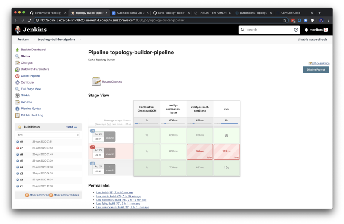Click the Pipeline Syntax sidebar link
This screenshot has height=224, width=344.
31,109
